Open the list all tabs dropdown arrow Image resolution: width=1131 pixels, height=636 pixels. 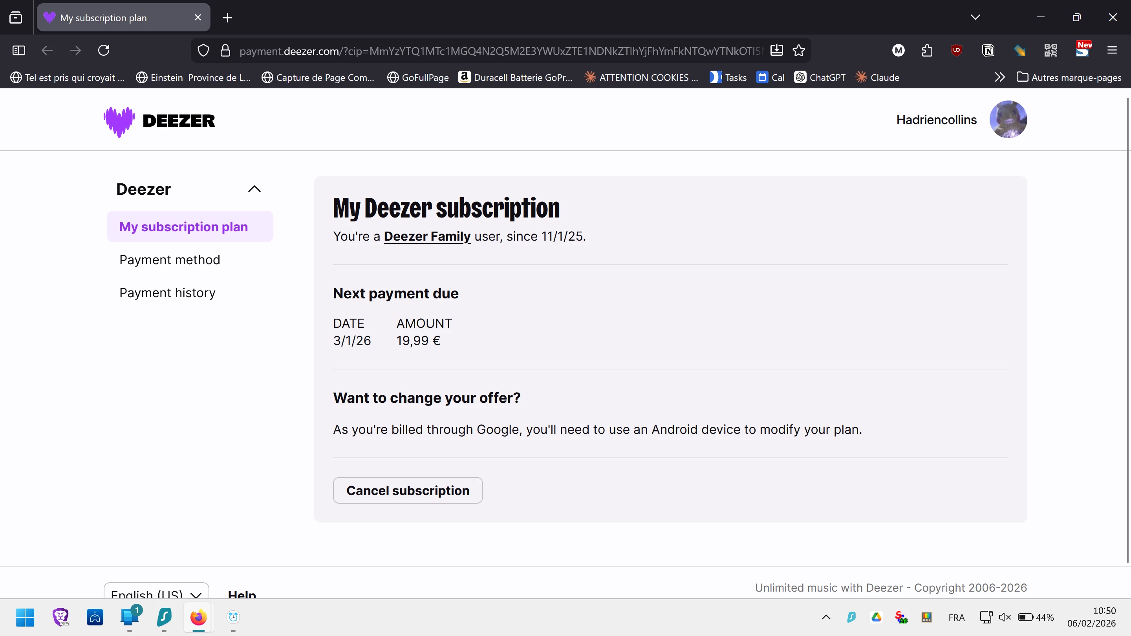[975, 18]
